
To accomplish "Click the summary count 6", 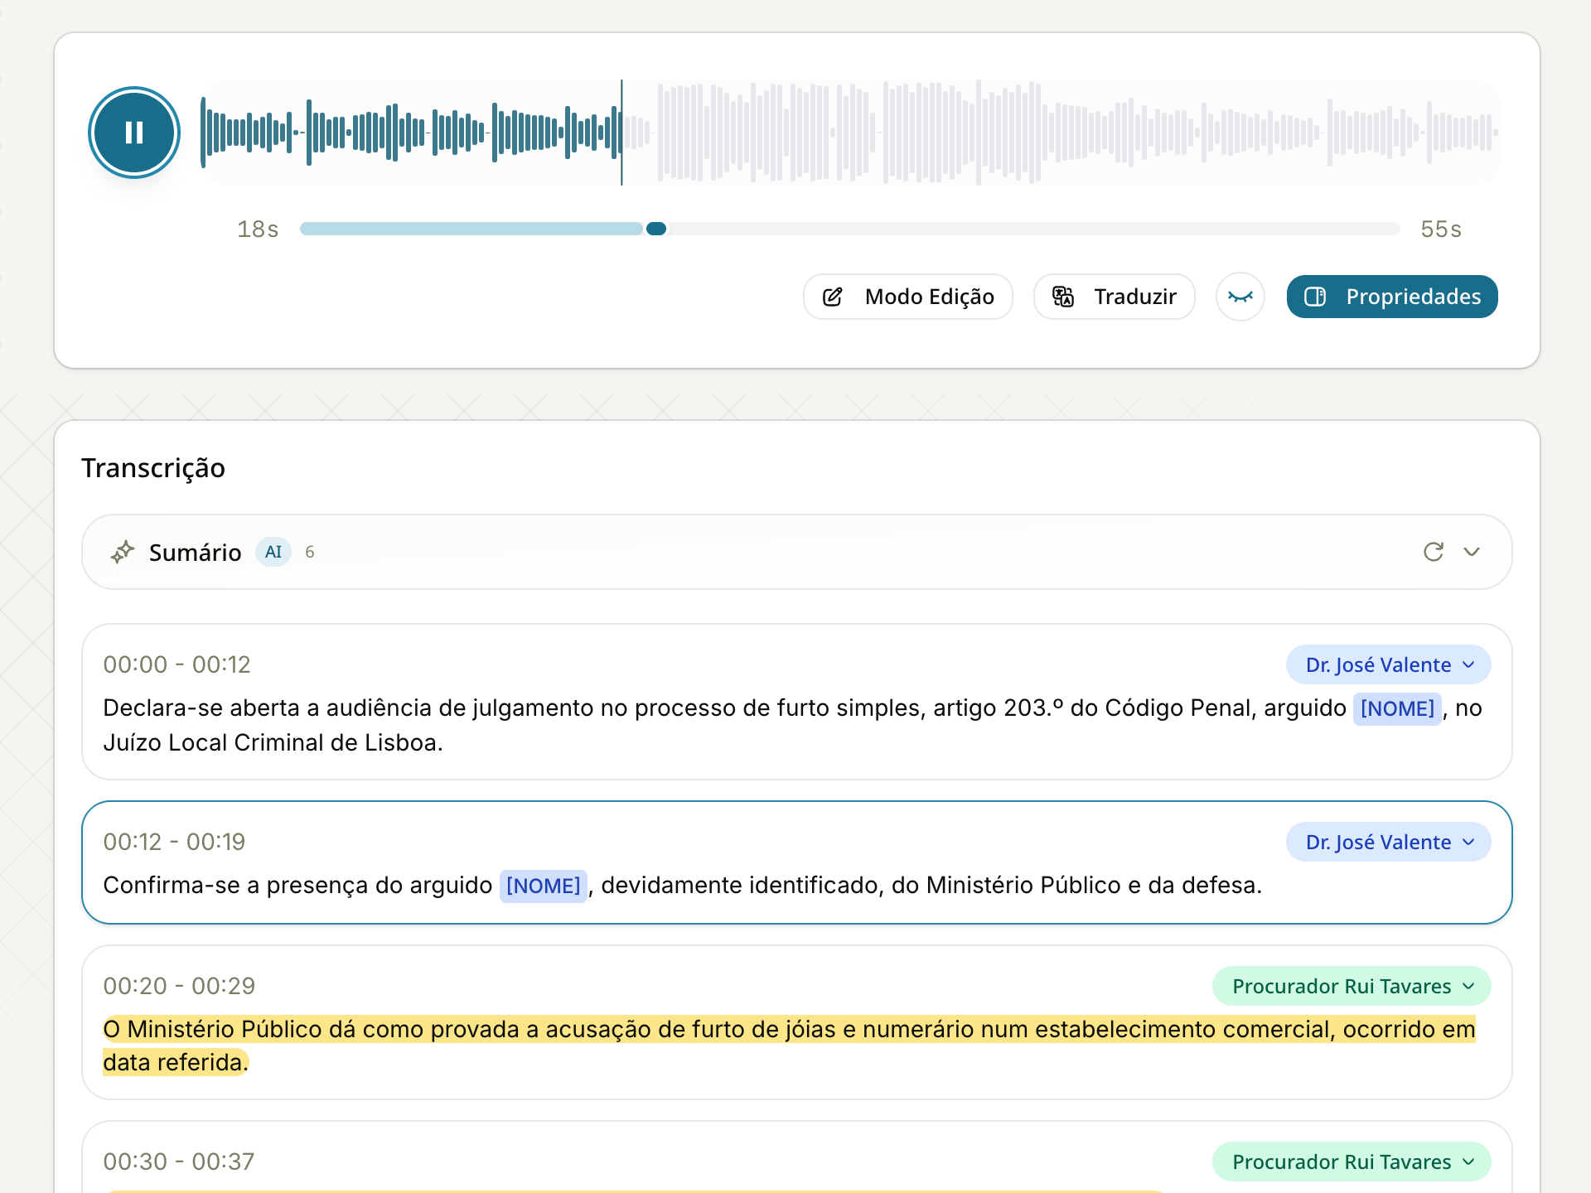I will click(x=310, y=552).
